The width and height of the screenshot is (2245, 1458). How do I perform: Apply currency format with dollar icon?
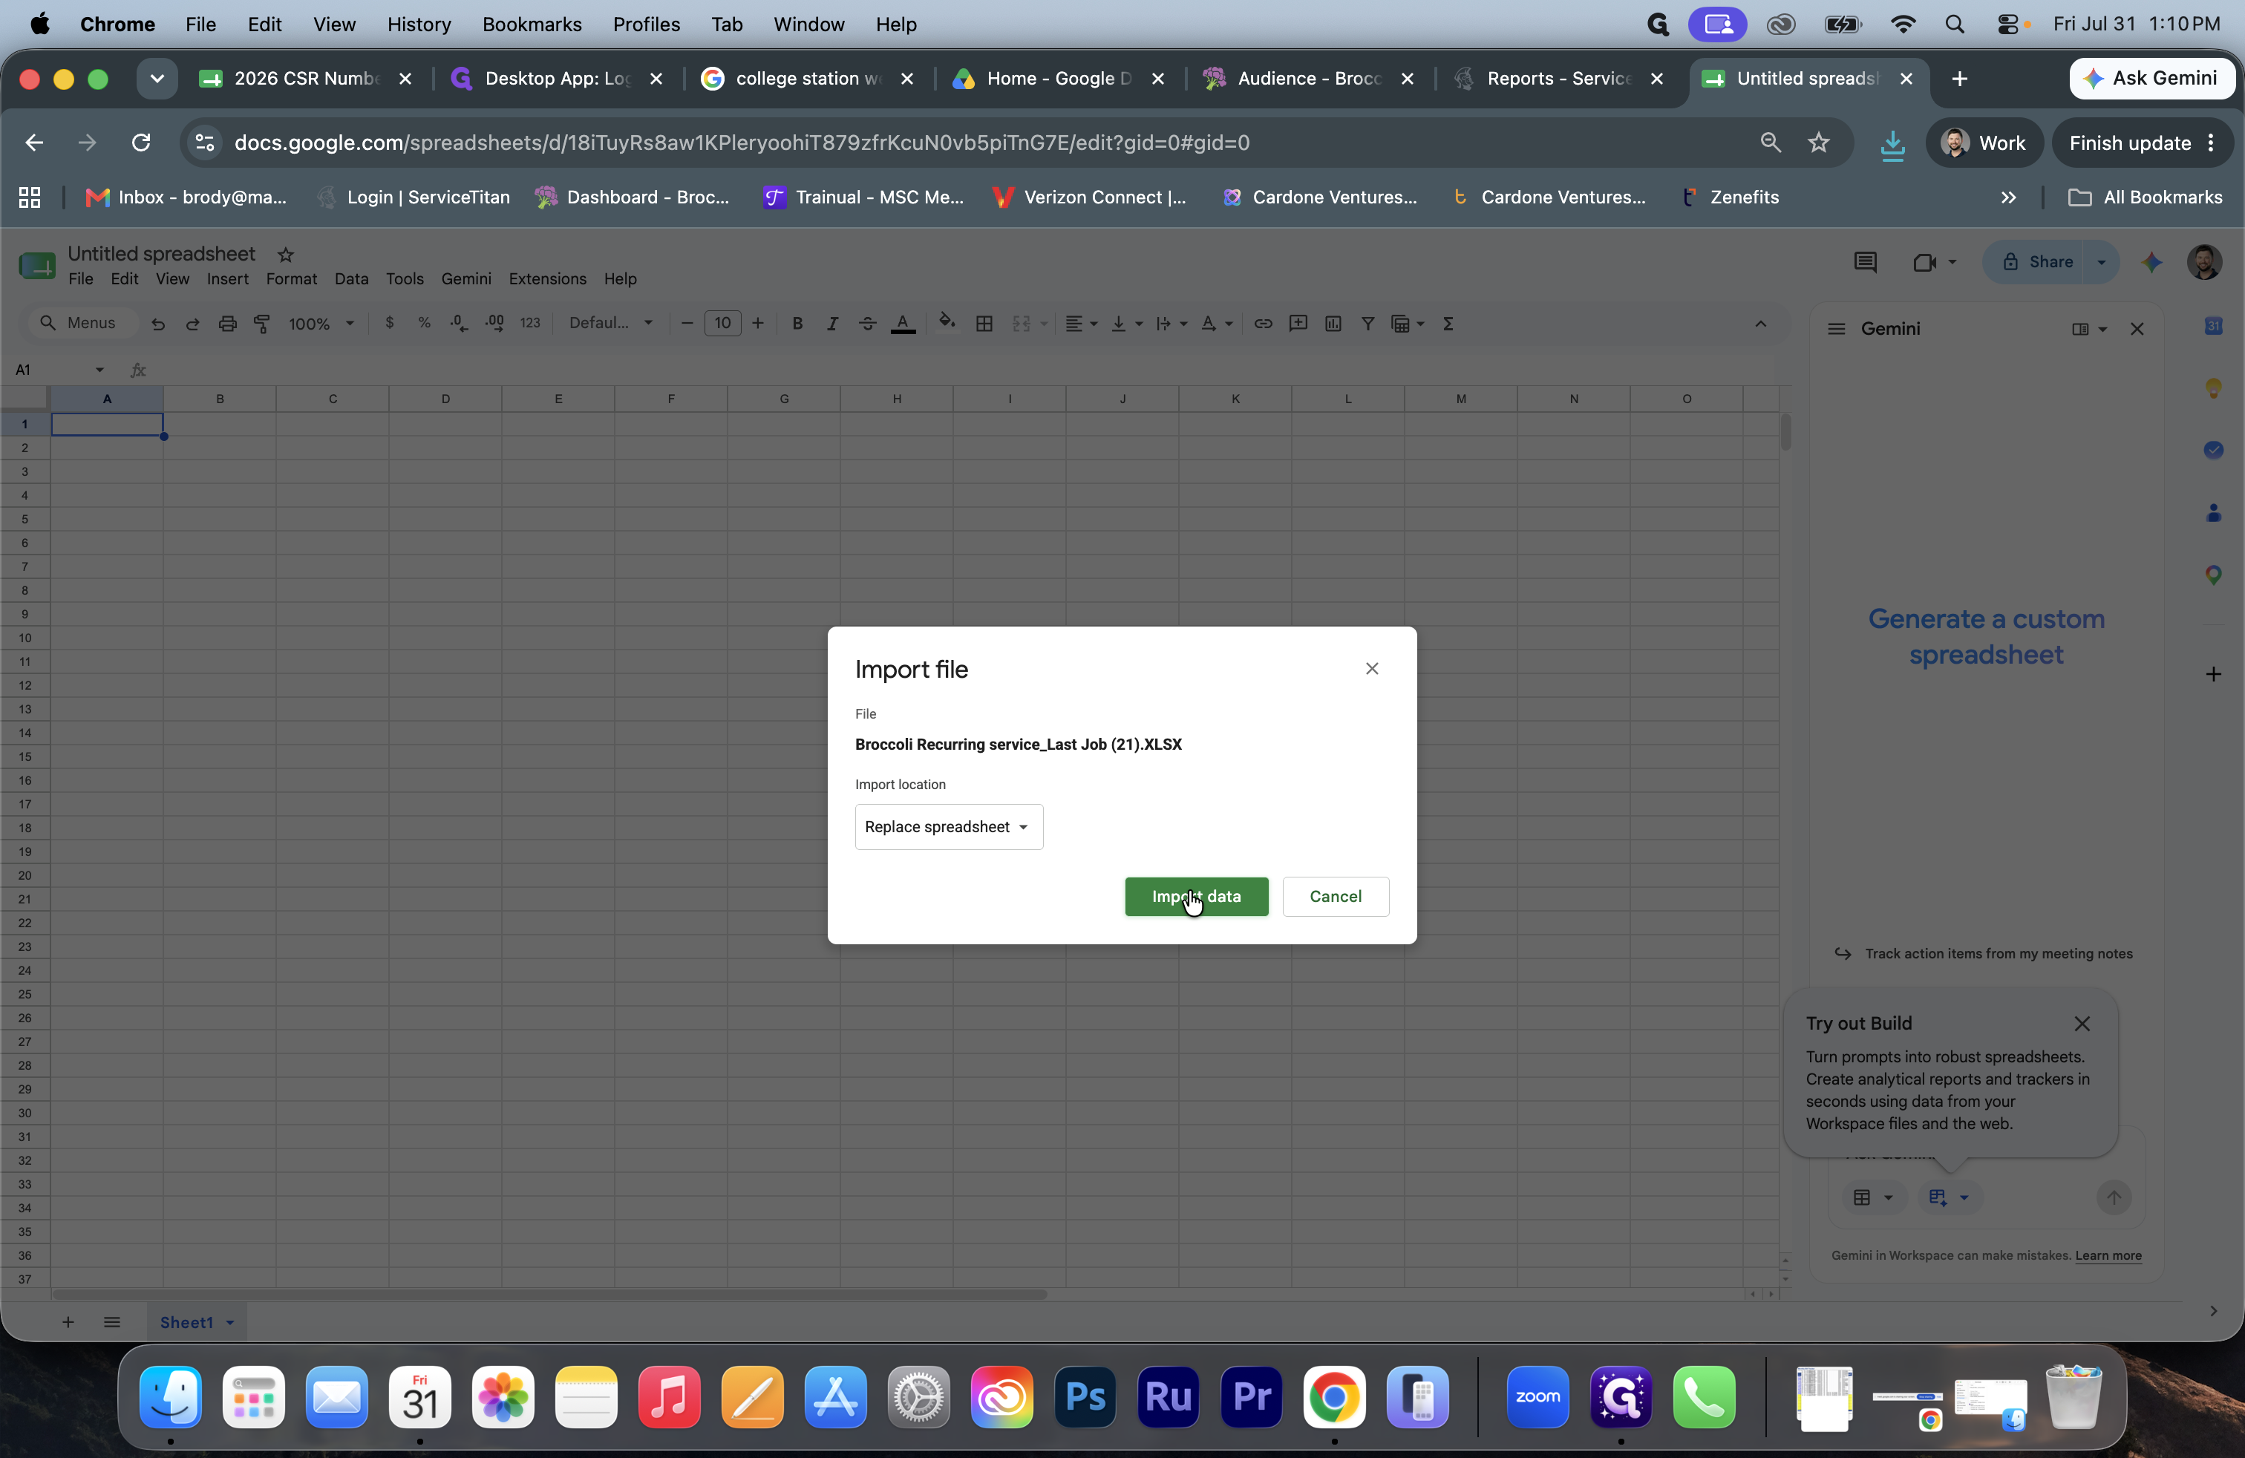(390, 324)
